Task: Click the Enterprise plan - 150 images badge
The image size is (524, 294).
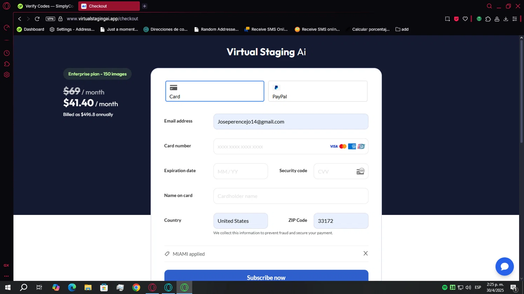Action: 97,74
